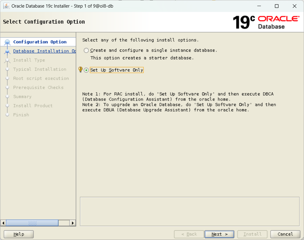The image size is (304, 240).
Task: Click the 19c Oracle Database logo
Action: tap(266, 22)
